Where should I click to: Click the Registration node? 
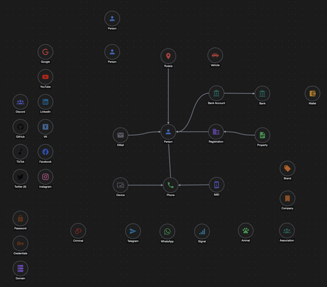(x=216, y=132)
